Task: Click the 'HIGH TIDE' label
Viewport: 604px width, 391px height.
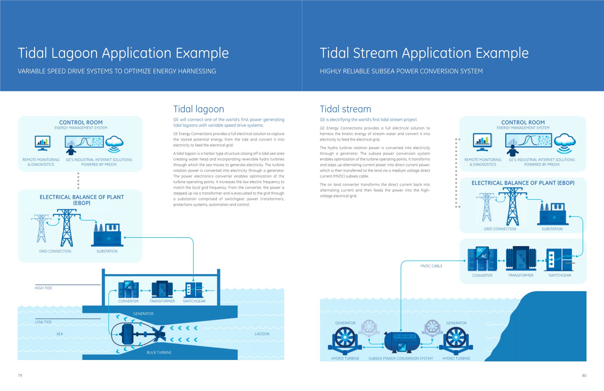Action: tap(43, 288)
